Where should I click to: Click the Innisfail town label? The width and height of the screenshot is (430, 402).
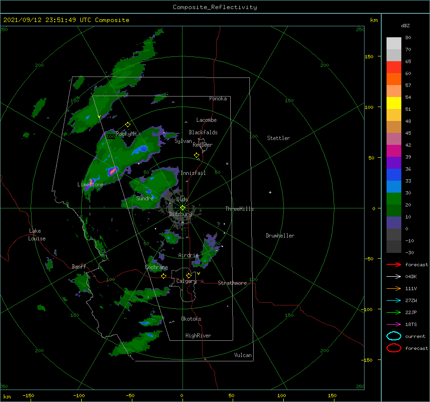pyautogui.click(x=193, y=173)
